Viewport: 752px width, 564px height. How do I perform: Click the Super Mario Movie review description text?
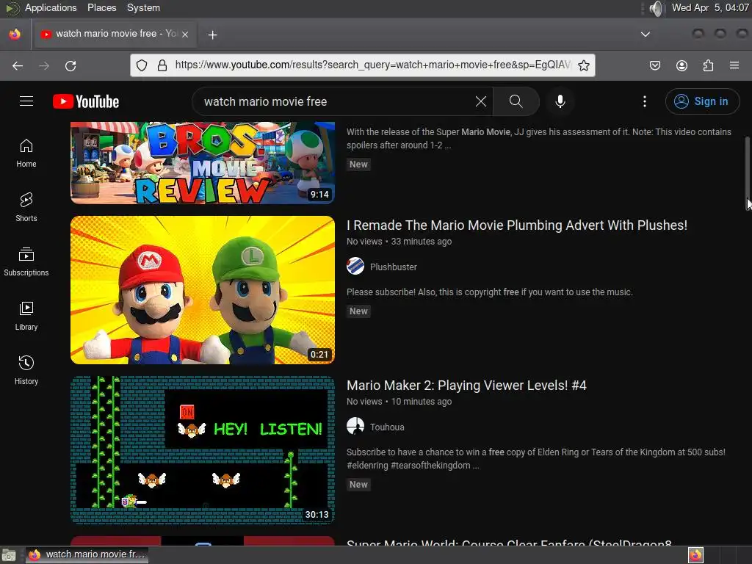[x=538, y=139]
